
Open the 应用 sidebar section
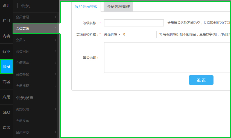(x=6, y=97)
